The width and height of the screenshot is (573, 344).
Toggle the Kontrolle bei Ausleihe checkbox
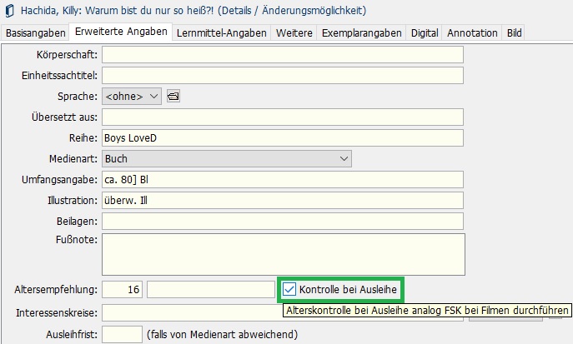pyautogui.click(x=289, y=290)
